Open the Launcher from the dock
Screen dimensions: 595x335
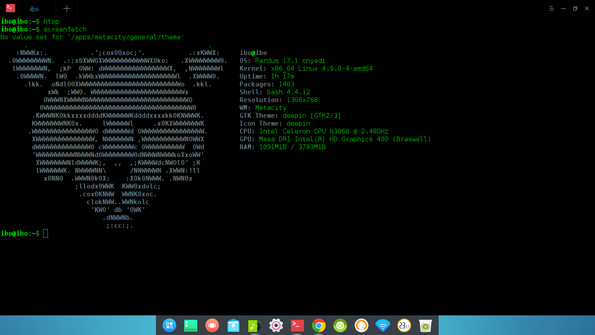click(x=169, y=325)
